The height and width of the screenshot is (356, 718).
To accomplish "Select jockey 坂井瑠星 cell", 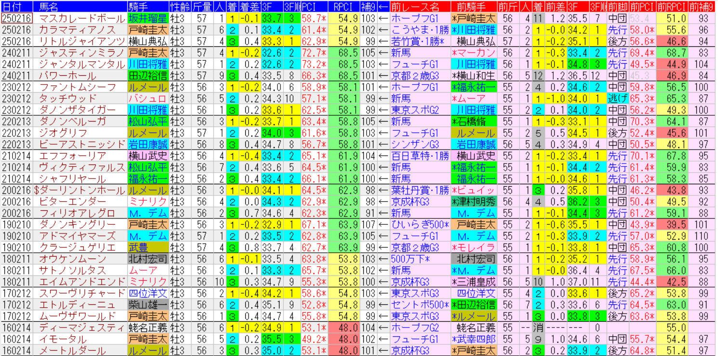I will pyautogui.click(x=147, y=18).
